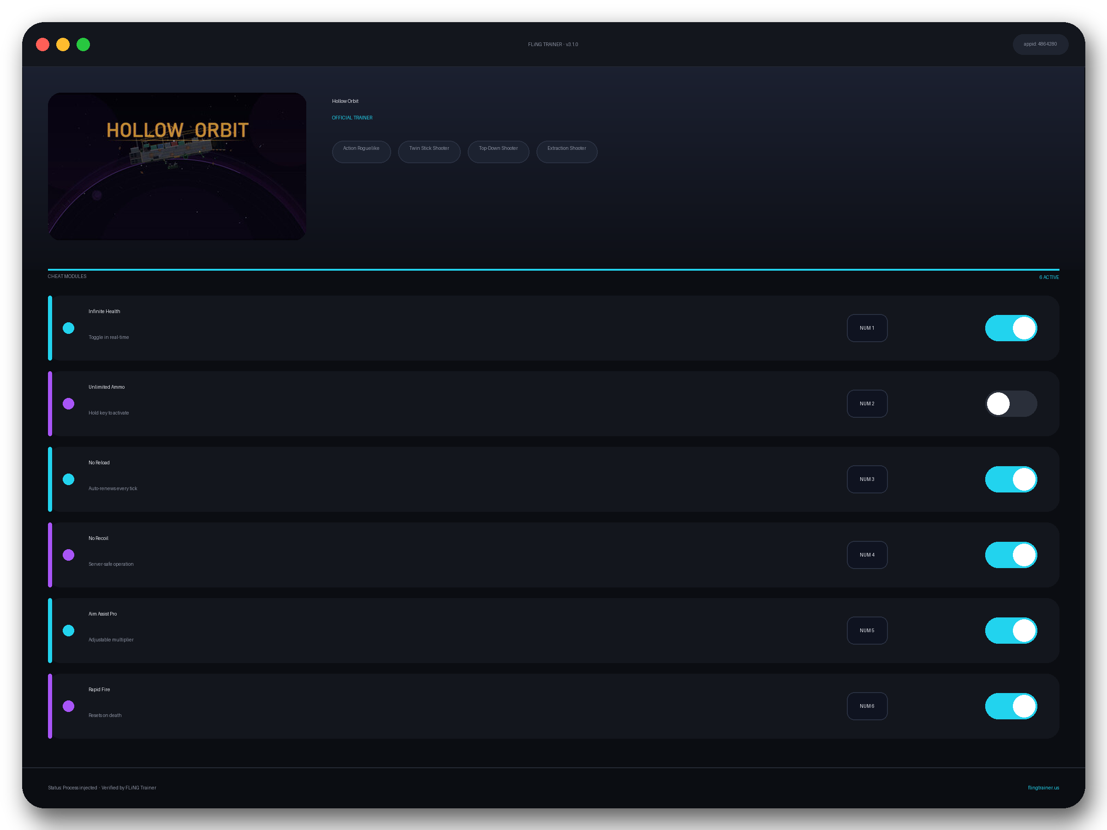Click the cyan dot next to No Reload

coord(69,479)
